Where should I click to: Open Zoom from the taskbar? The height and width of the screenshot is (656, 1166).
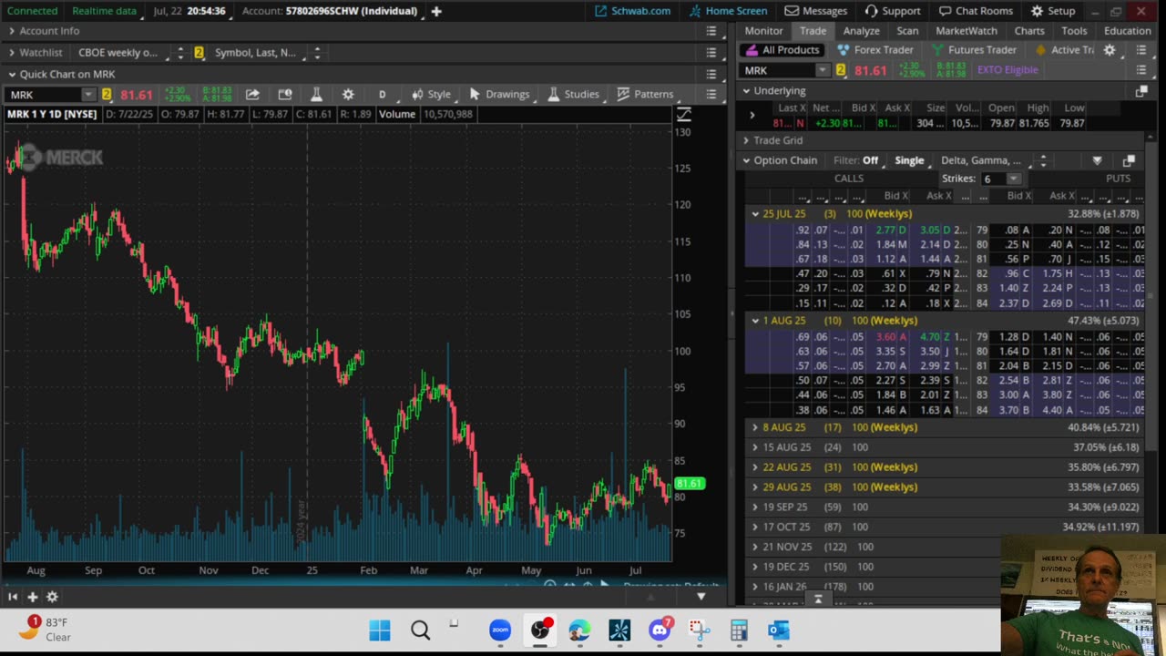tap(500, 630)
